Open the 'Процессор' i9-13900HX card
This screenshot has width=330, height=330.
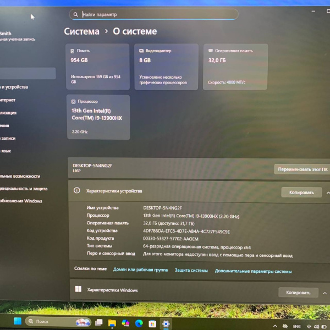(x=98, y=117)
